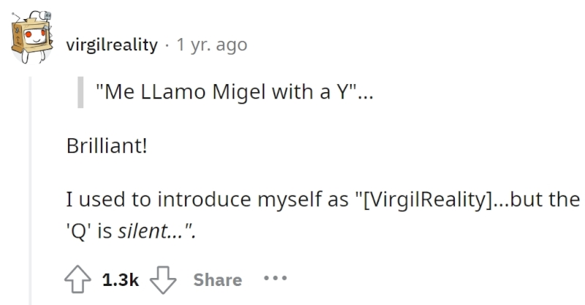Image resolution: width=585 pixels, height=305 pixels.
Task: Upvote the virgilreality comment
Action: pos(78,279)
